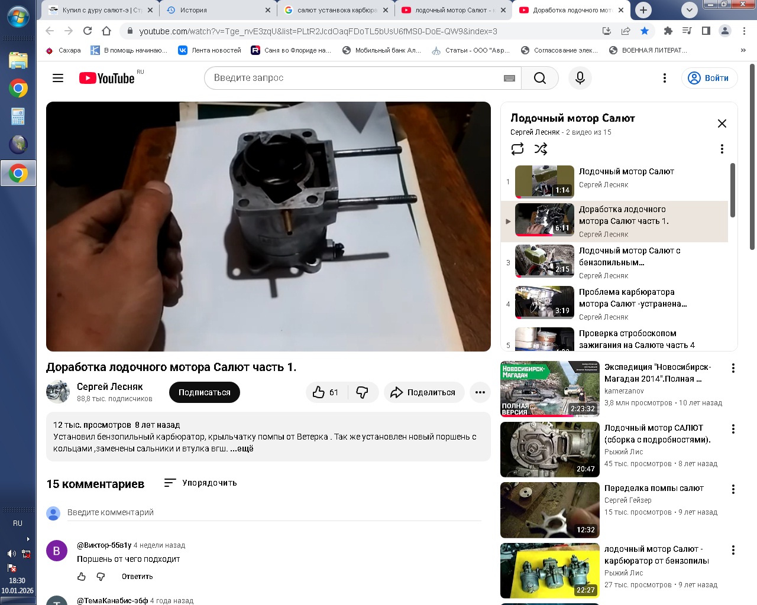Open more actions menu beside Поделиться
The width and height of the screenshot is (757, 605).
coord(480,392)
